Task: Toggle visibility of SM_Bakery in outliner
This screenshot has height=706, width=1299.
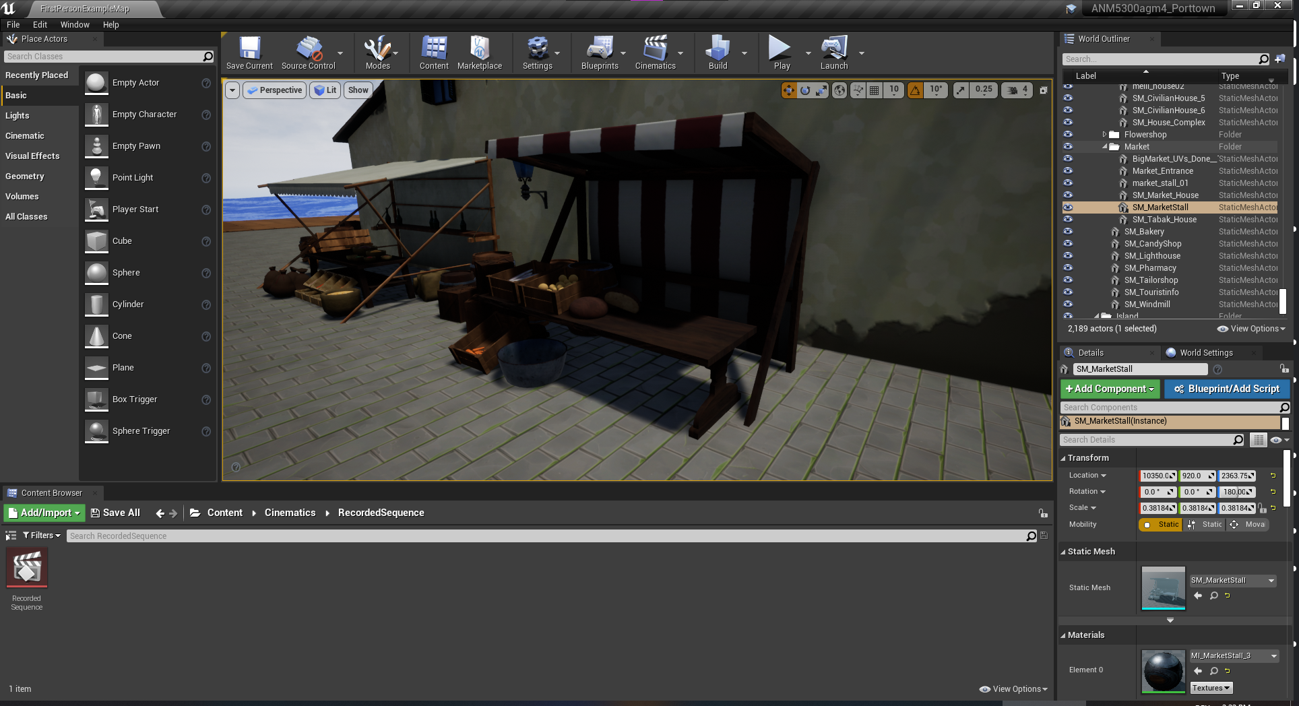Action: pos(1068,232)
